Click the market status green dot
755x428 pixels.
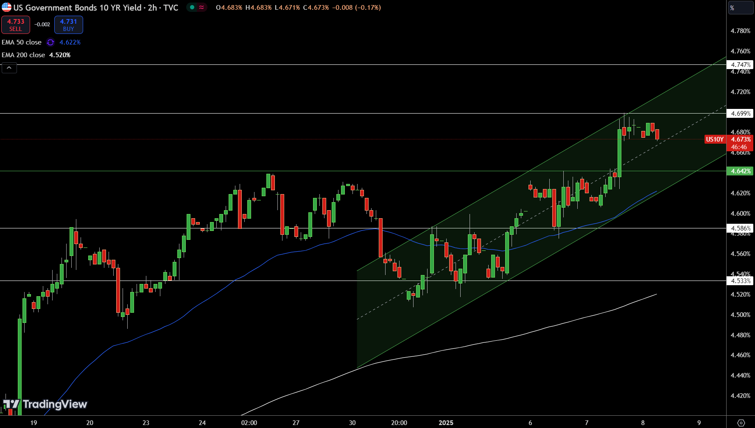coord(192,7)
